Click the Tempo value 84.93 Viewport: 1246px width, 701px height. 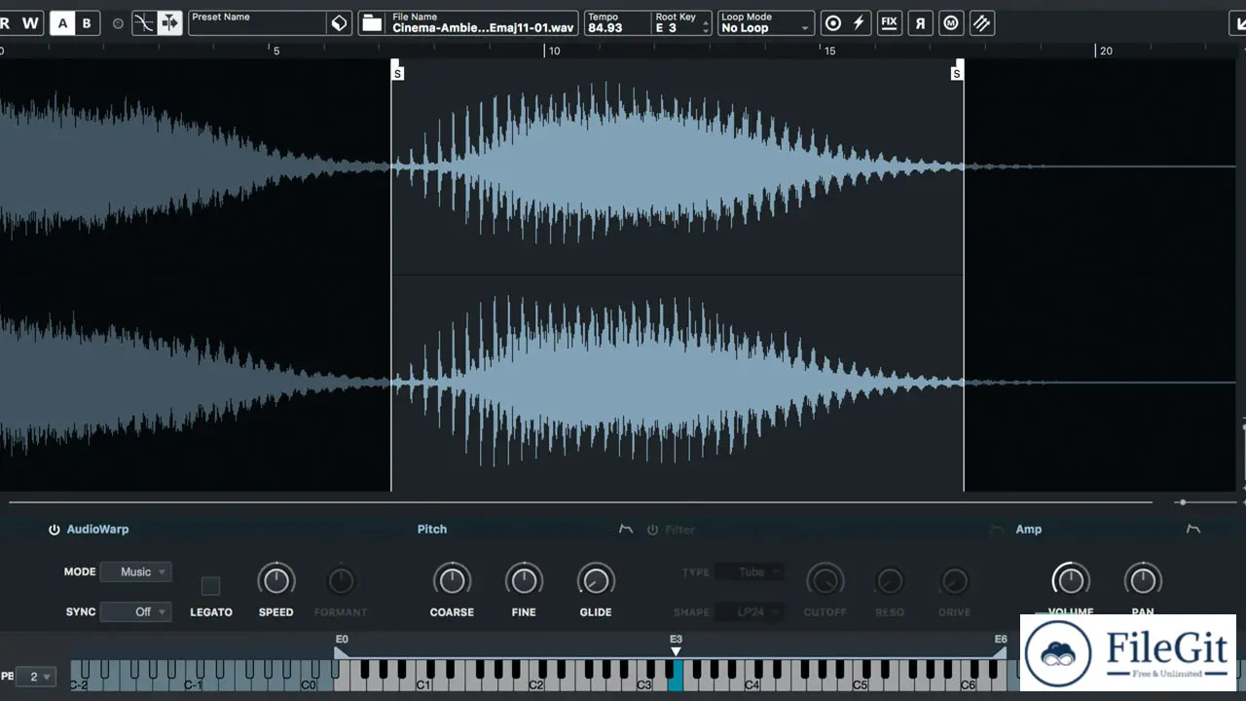(605, 28)
